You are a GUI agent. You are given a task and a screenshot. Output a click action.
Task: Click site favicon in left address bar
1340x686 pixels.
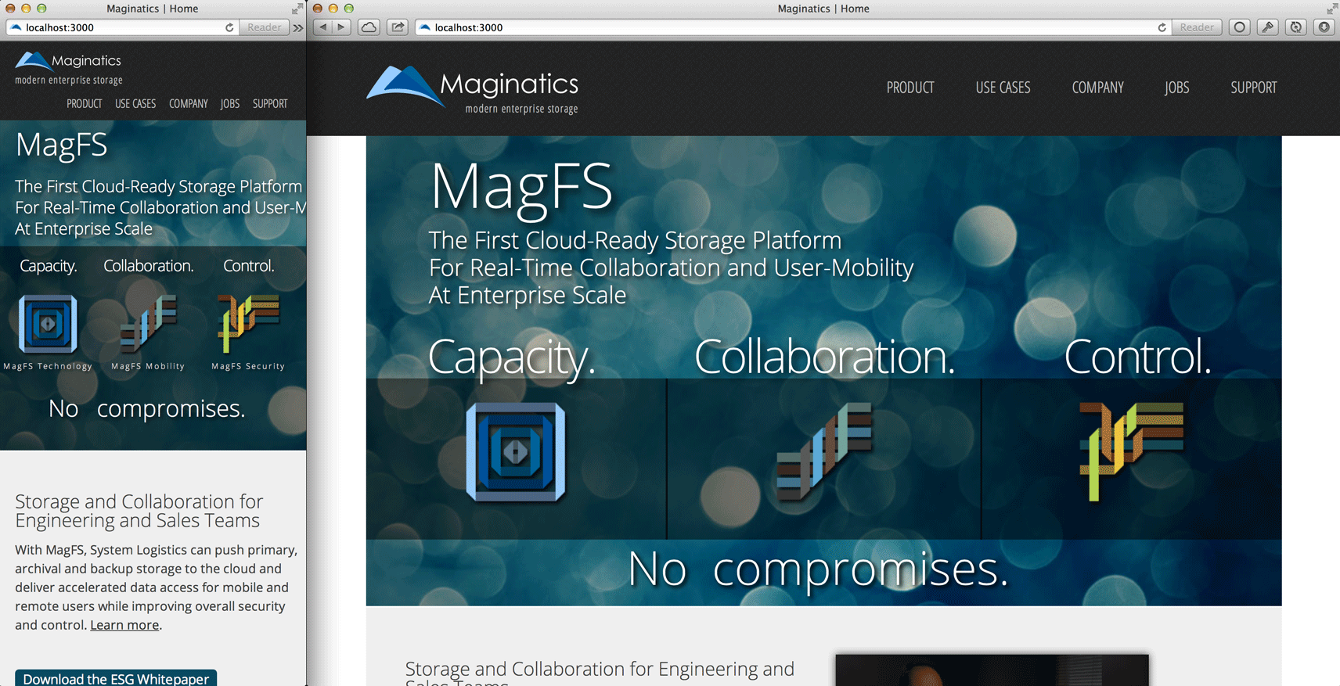pyautogui.click(x=16, y=27)
